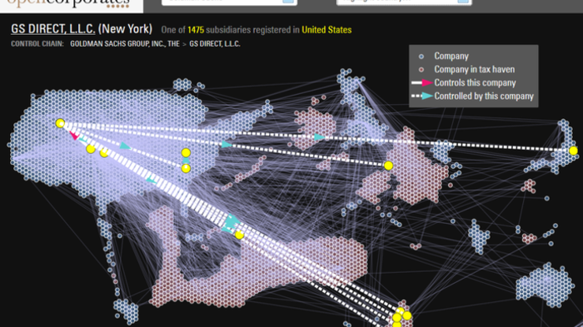583x327 pixels.
Task: Click the yellow node beside the central tax haven cluster
Action: (389, 166)
